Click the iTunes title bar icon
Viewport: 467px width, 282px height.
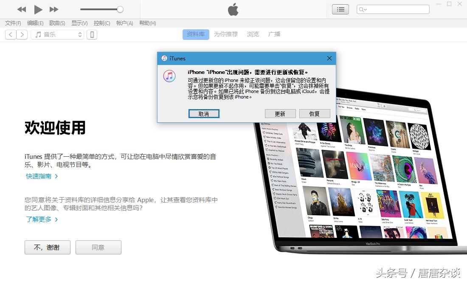click(164, 58)
